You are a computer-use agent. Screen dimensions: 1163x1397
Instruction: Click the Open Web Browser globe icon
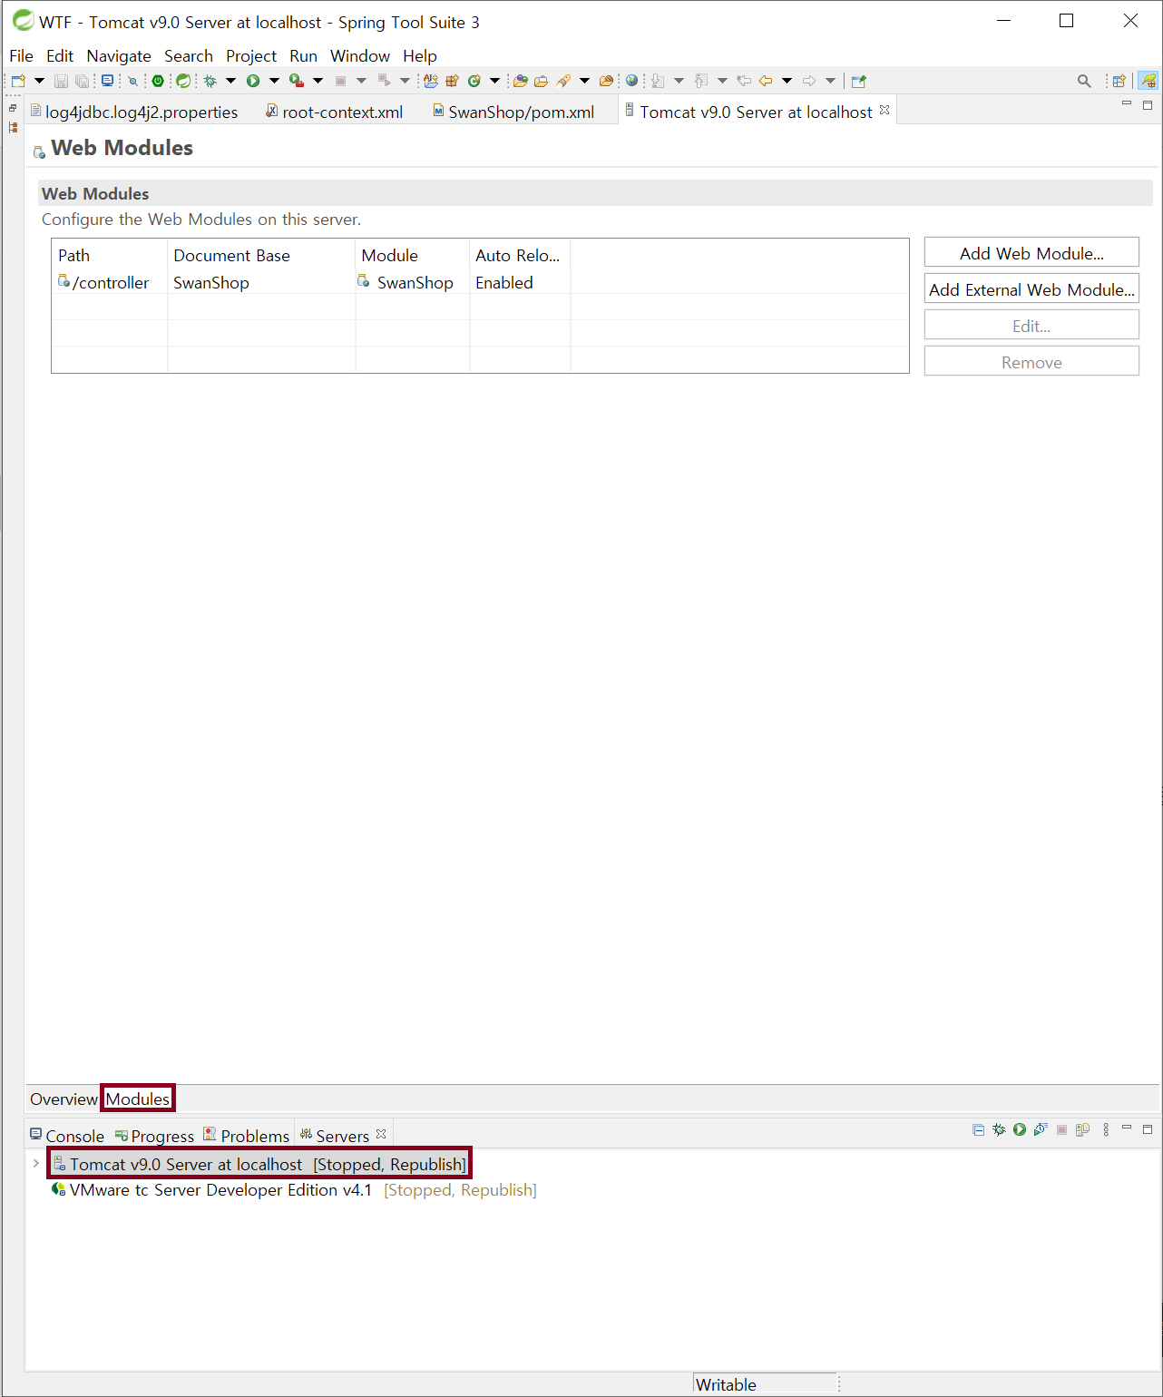[632, 81]
